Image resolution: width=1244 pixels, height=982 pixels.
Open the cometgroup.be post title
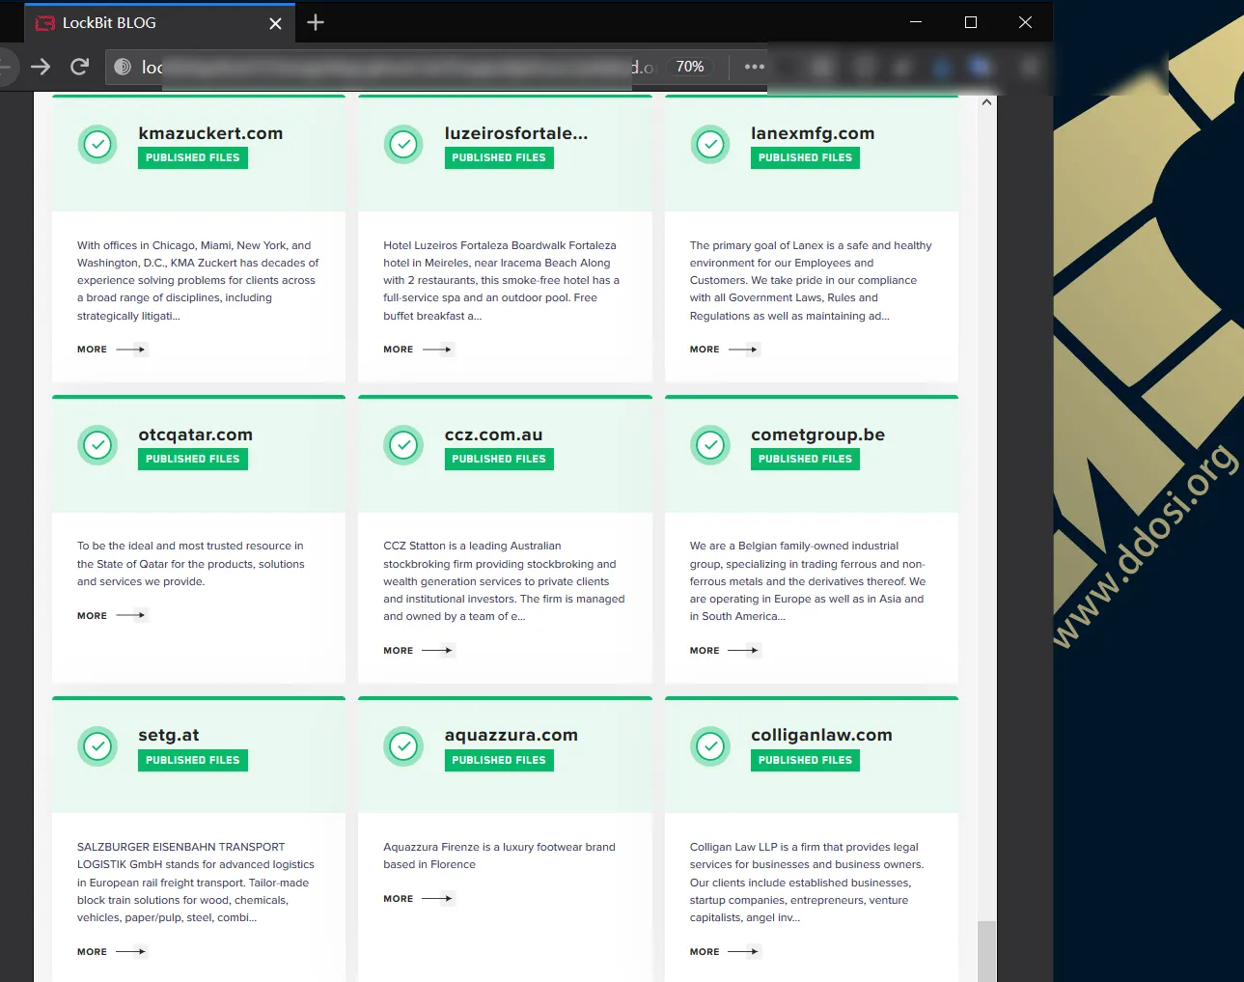coord(817,435)
